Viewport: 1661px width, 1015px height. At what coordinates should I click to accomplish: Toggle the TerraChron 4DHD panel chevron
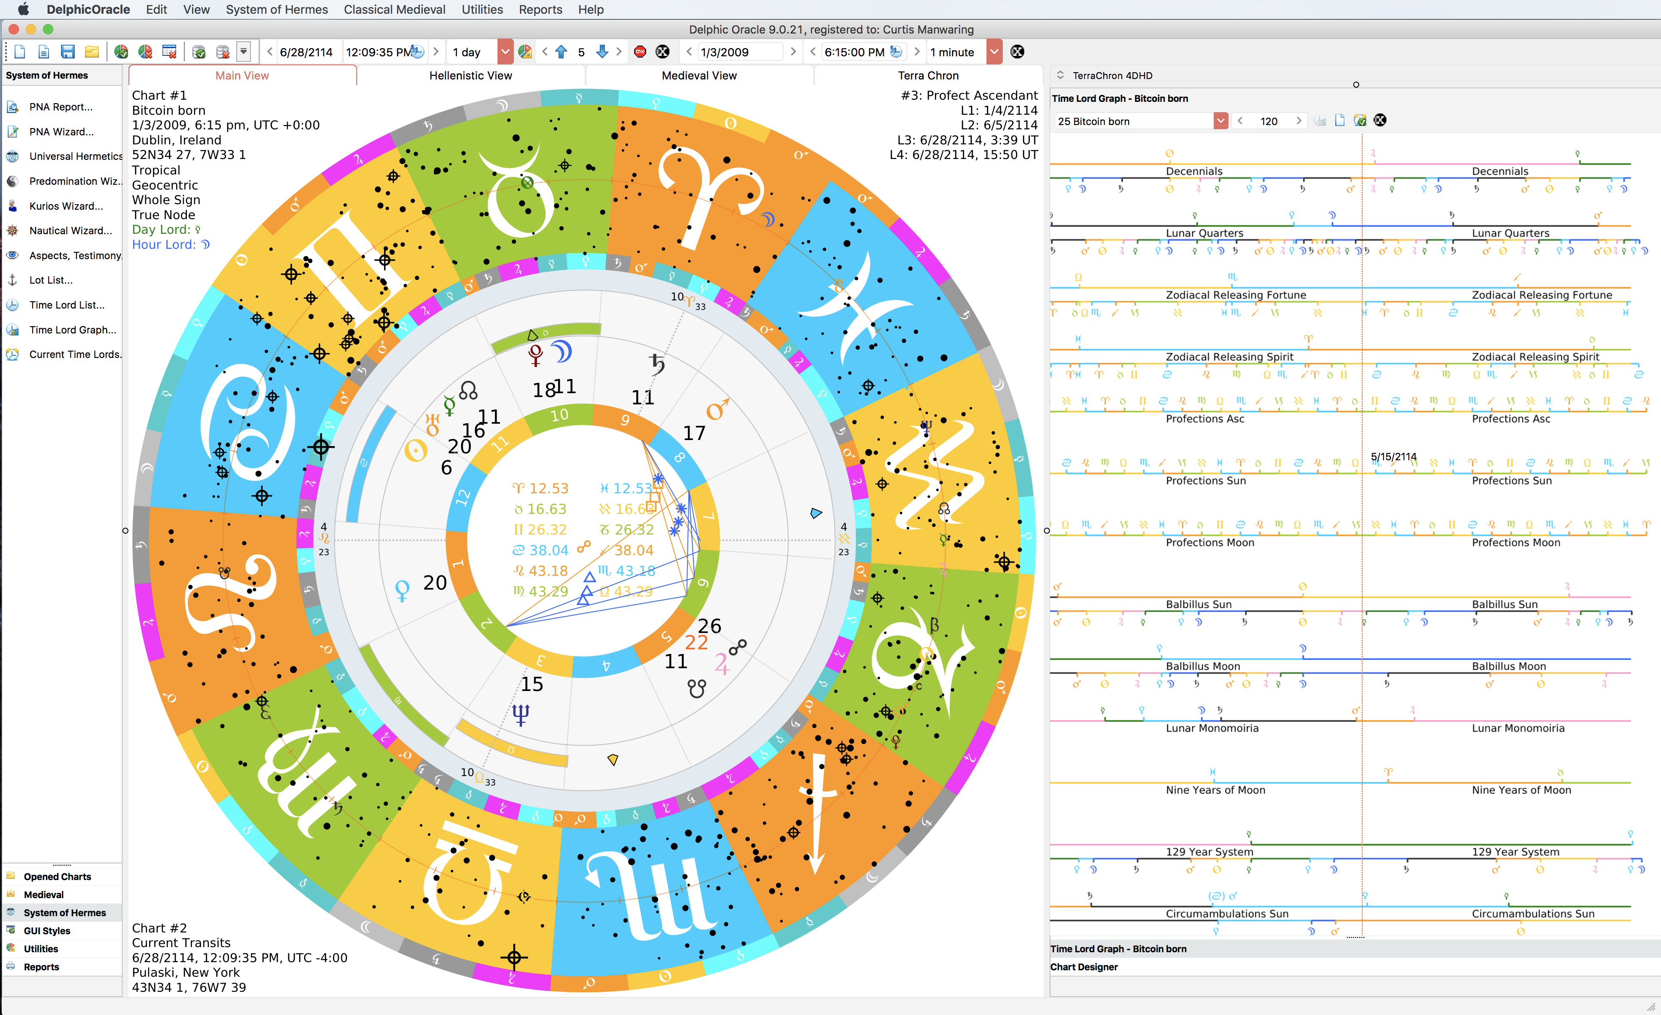(1059, 76)
